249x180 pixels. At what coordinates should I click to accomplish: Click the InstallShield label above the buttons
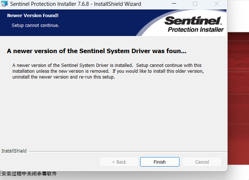coord(14,151)
